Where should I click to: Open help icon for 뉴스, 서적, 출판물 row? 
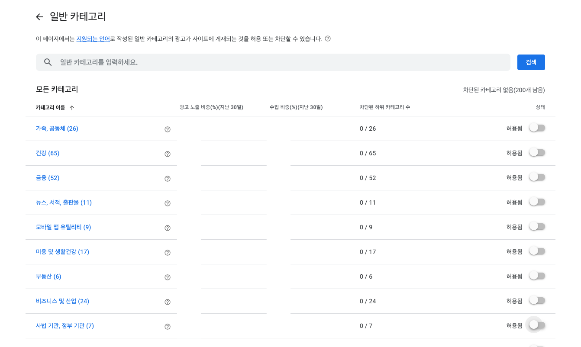168,203
